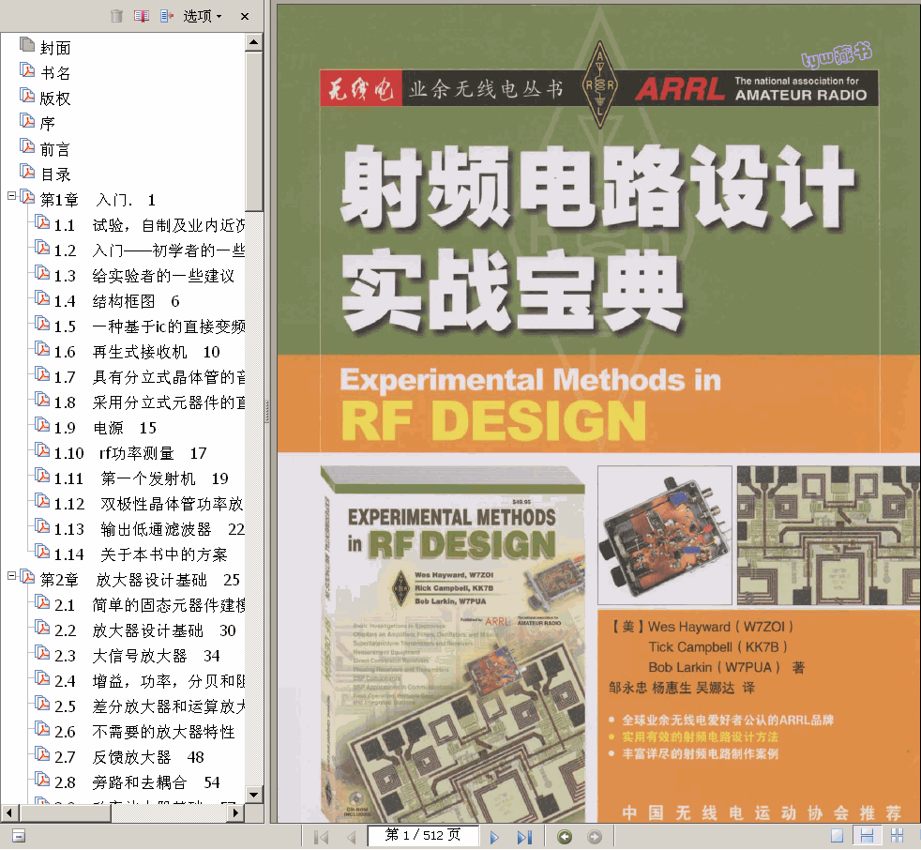921x850 pixels.
Task: Open the 选项 options dropdown menu
Action: tap(203, 16)
